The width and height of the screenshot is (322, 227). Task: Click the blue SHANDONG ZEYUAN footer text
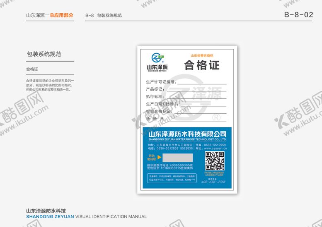50,217
